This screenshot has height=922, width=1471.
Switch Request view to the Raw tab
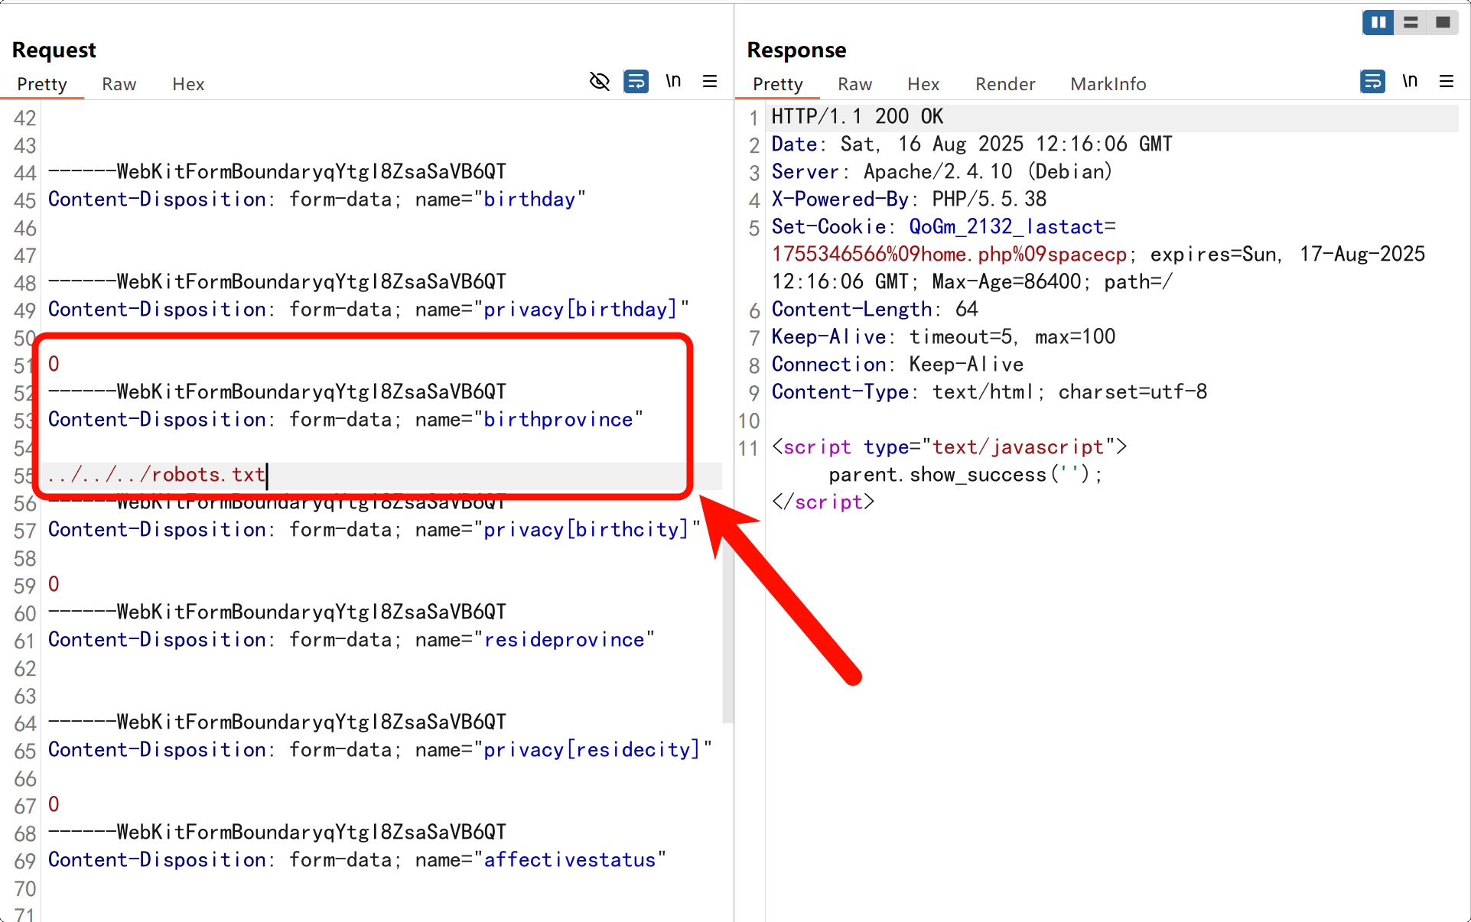click(x=119, y=84)
